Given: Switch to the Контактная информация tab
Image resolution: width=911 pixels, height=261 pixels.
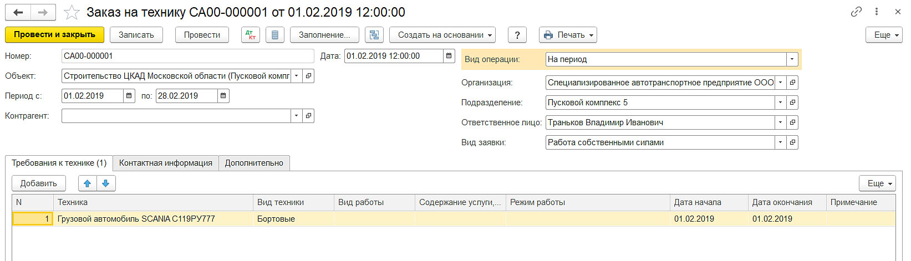Looking at the screenshot, I should 165,163.
